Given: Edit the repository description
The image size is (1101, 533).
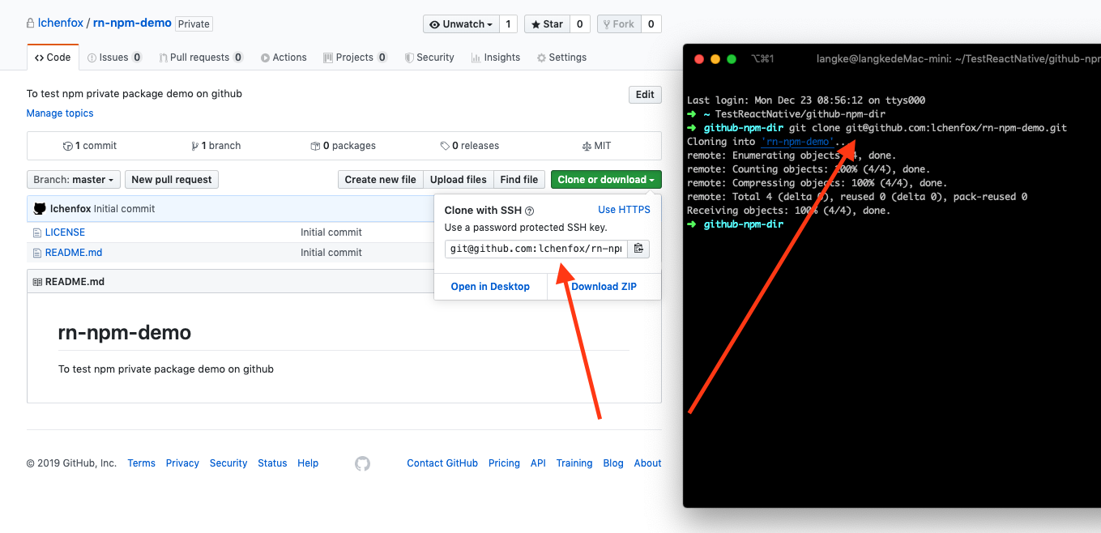Looking at the screenshot, I should [645, 95].
